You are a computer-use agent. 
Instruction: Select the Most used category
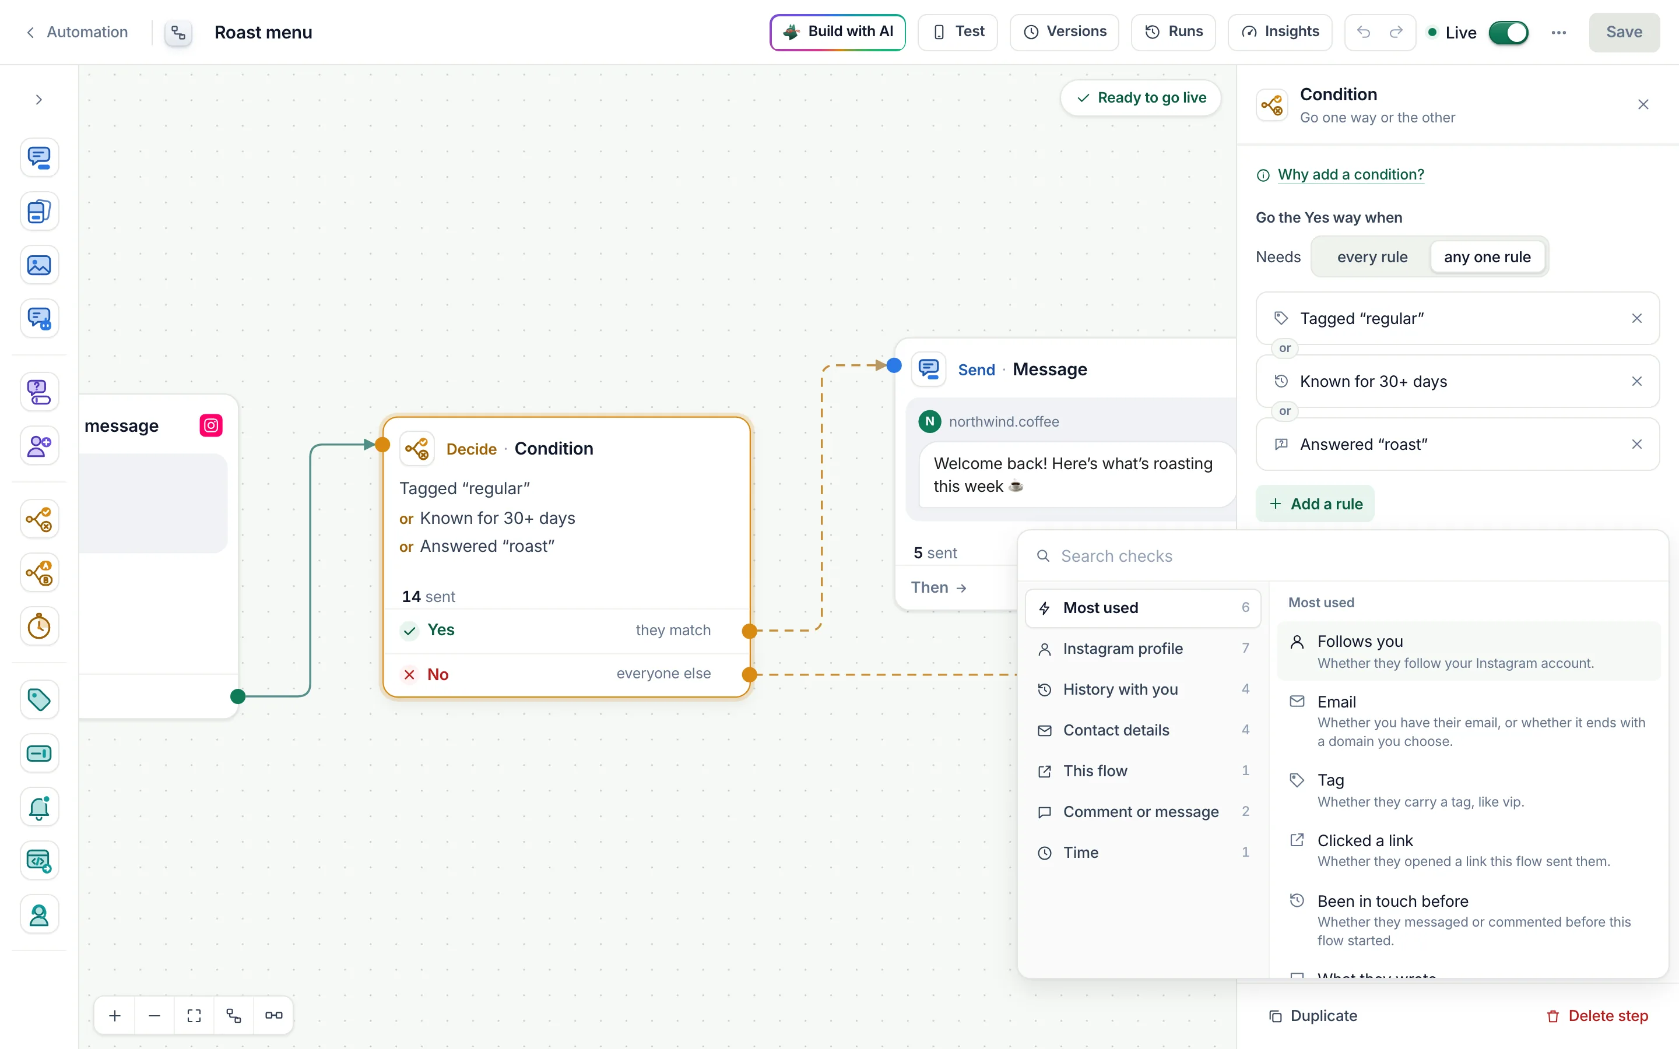[1143, 608]
